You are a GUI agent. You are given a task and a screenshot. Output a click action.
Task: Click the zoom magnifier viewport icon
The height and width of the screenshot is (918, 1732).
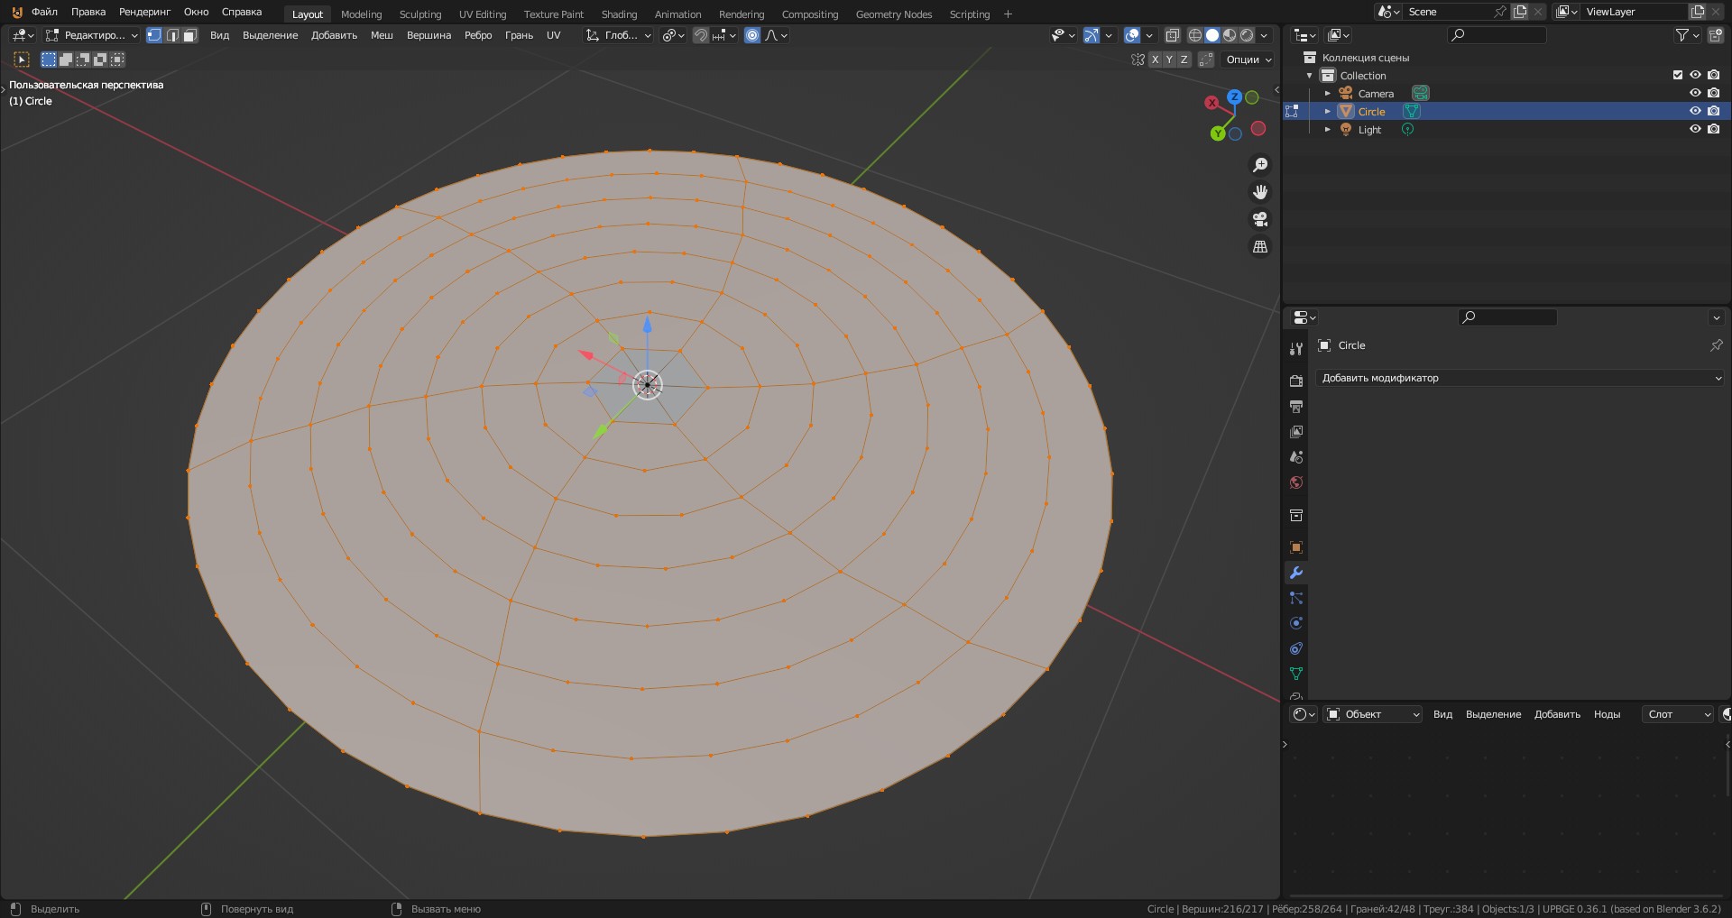[x=1260, y=165]
